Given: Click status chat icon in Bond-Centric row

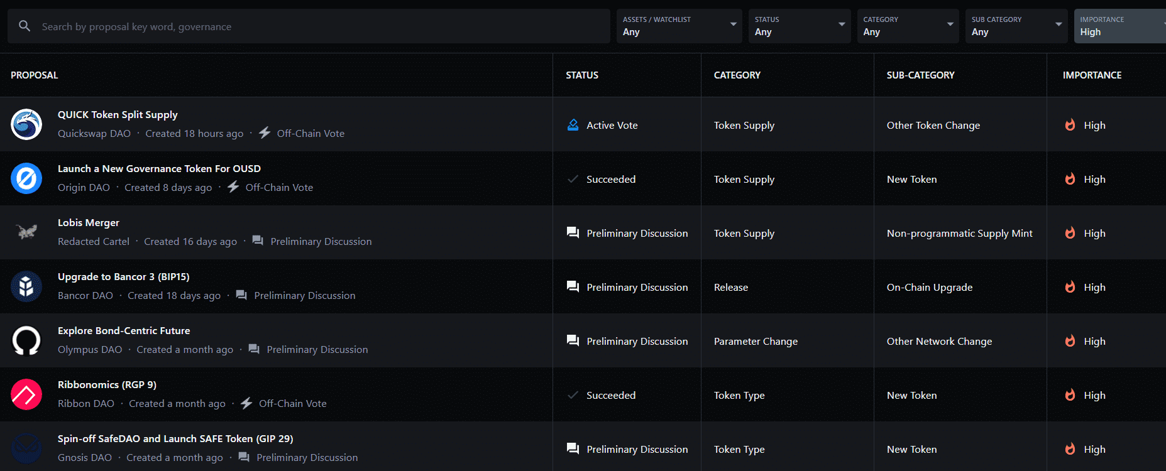Looking at the screenshot, I should pos(573,341).
